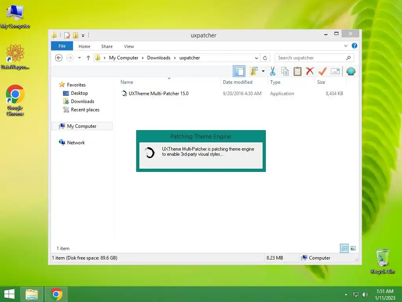402x302 pixels.
Task: Go back with the Back arrow
Action: click(x=59, y=58)
